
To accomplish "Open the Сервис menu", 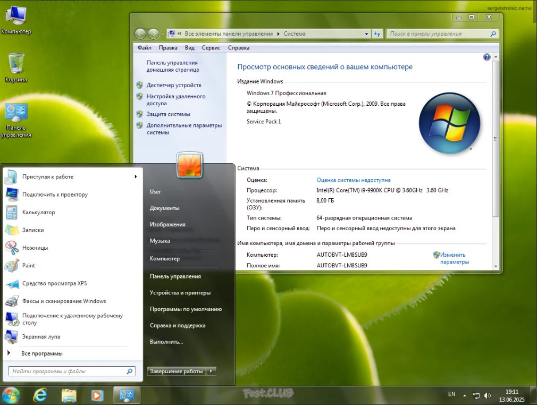I will point(211,48).
